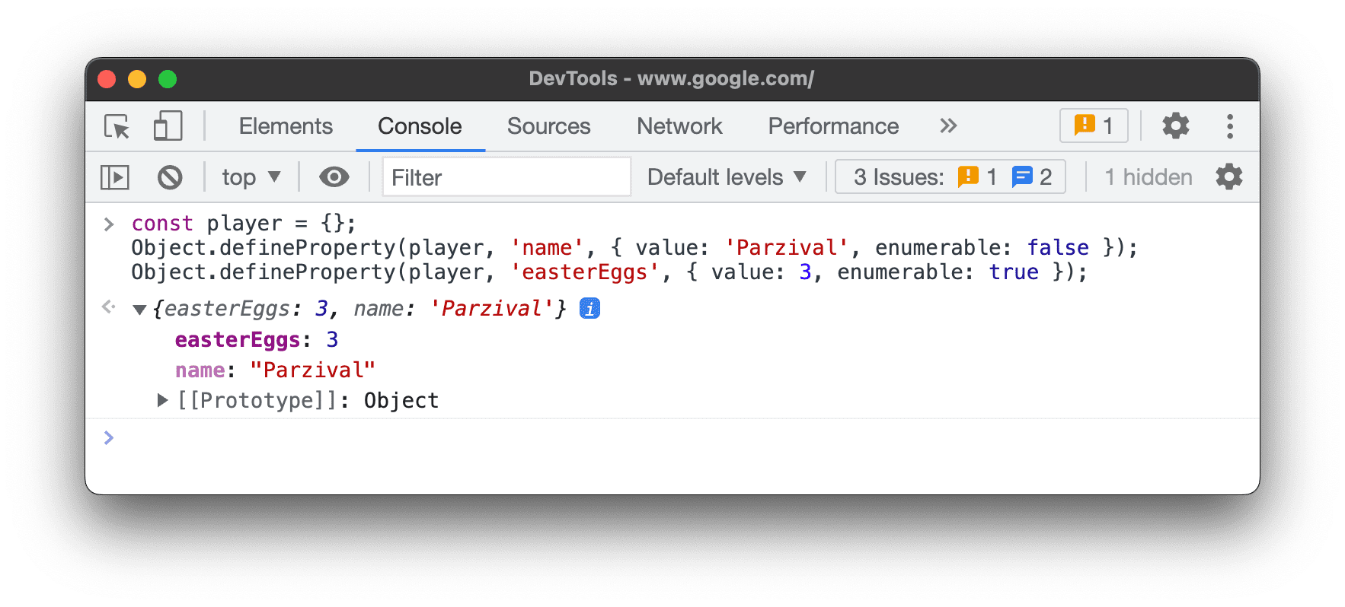This screenshot has height=607, width=1345.
Task: Select the inspect element tool
Action: click(x=114, y=126)
